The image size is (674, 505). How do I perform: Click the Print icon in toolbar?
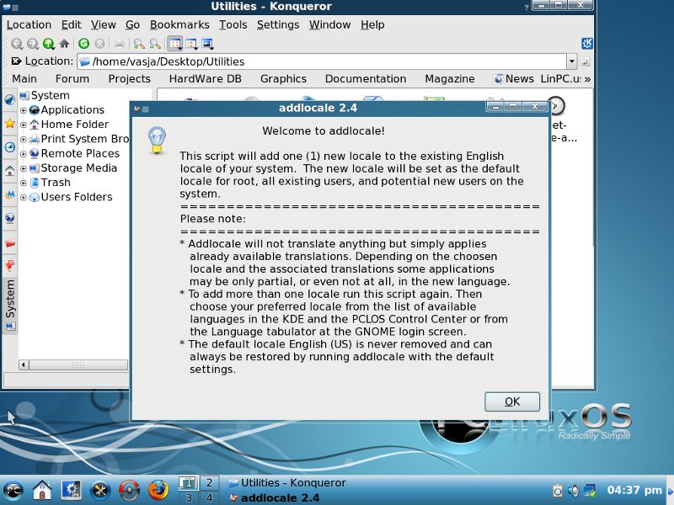click(x=120, y=44)
